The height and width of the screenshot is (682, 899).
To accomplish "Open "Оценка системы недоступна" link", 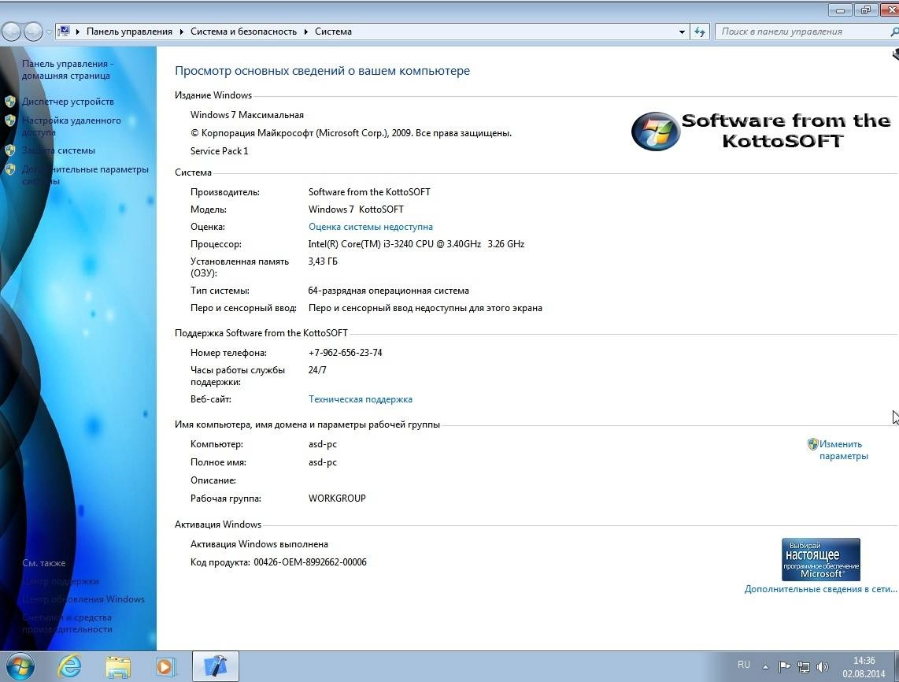I will (x=370, y=227).
